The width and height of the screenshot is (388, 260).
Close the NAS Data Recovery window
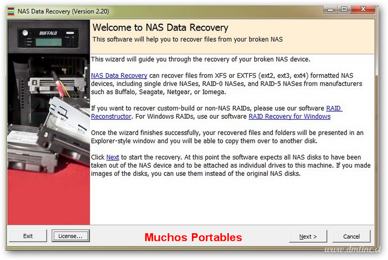click(363, 10)
